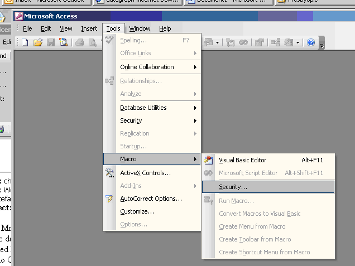Switch to Document1 Microsoft Word taskbar button
Image resolution: width=355 pixels, height=266 pixels.
[x=228, y=2]
